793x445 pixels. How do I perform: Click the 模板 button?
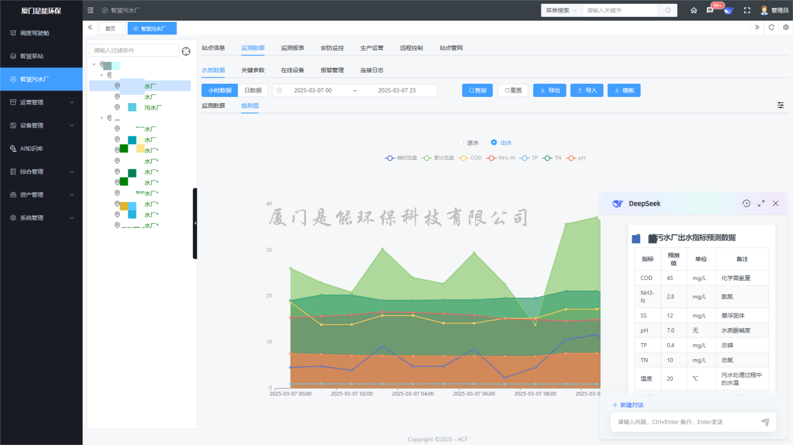coord(624,91)
